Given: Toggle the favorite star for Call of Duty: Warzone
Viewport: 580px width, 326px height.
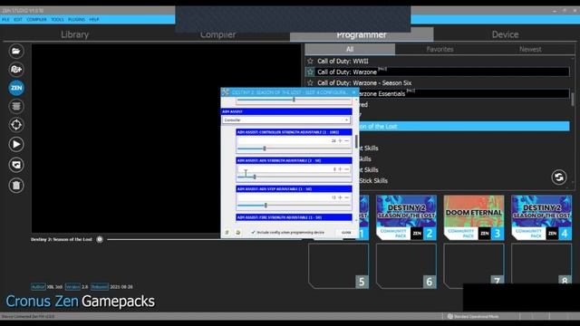Looking at the screenshot, I should (x=310, y=72).
